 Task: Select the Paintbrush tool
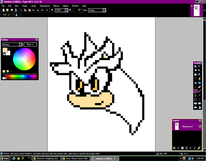tap(196, 87)
